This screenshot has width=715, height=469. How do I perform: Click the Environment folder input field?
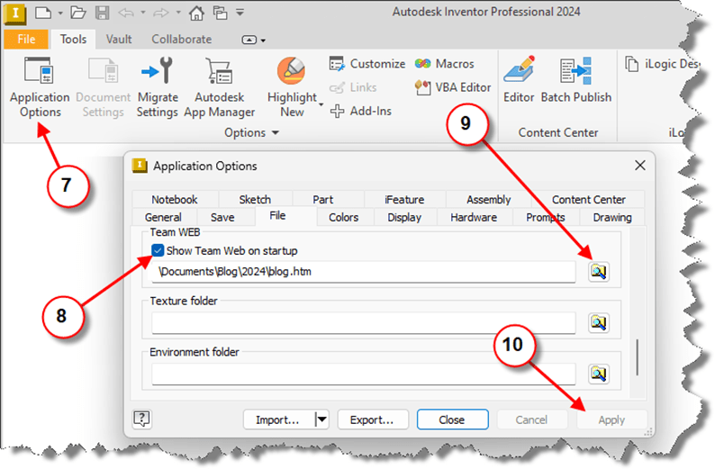tap(364, 374)
